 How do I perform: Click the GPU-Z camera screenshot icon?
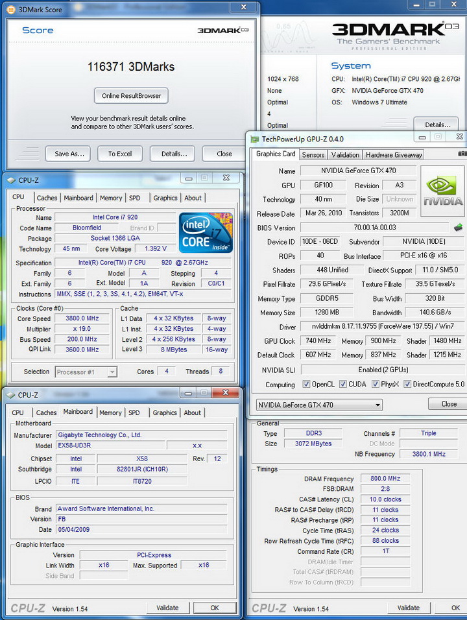coord(462,154)
